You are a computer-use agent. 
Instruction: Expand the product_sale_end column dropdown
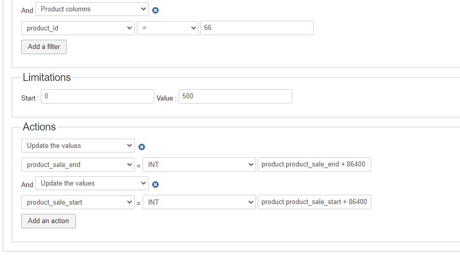78,165
